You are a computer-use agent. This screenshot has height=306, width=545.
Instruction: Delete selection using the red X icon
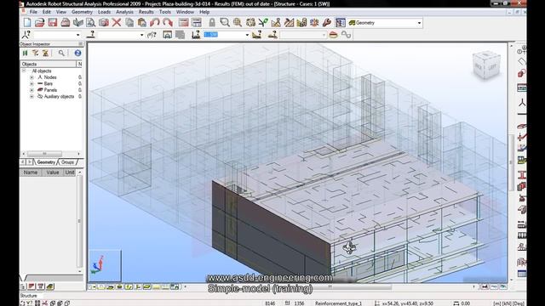point(117,23)
